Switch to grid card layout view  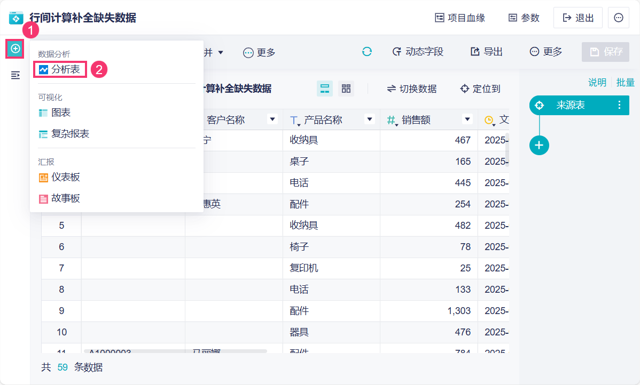pyautogui.click(x=346, y=89)
